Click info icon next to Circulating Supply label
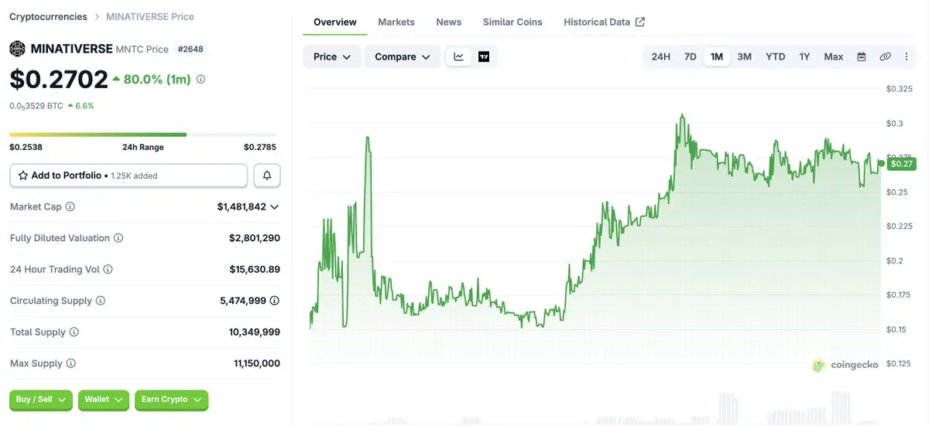The height and width of the screenshot is (426, 929). [101, 301]
